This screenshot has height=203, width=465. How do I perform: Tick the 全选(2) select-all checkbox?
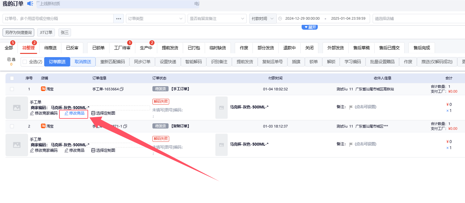click(25, 62)
